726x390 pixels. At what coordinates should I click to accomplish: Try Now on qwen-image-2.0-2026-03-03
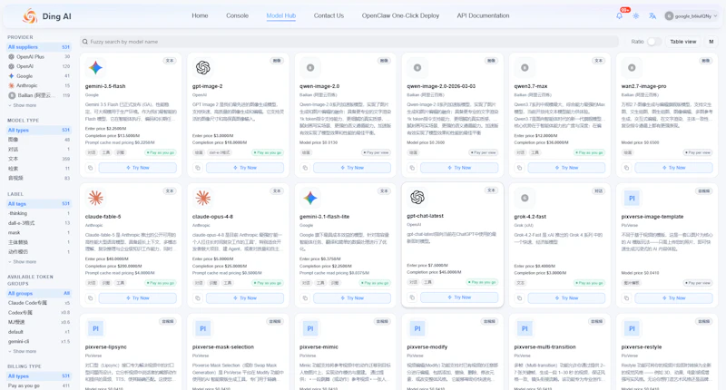click(459, 168)
